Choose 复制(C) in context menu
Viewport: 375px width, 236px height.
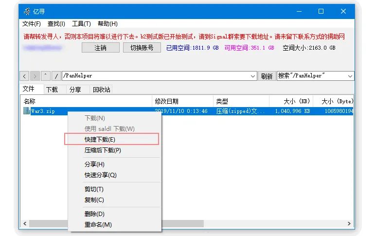[x=114, y=200]
